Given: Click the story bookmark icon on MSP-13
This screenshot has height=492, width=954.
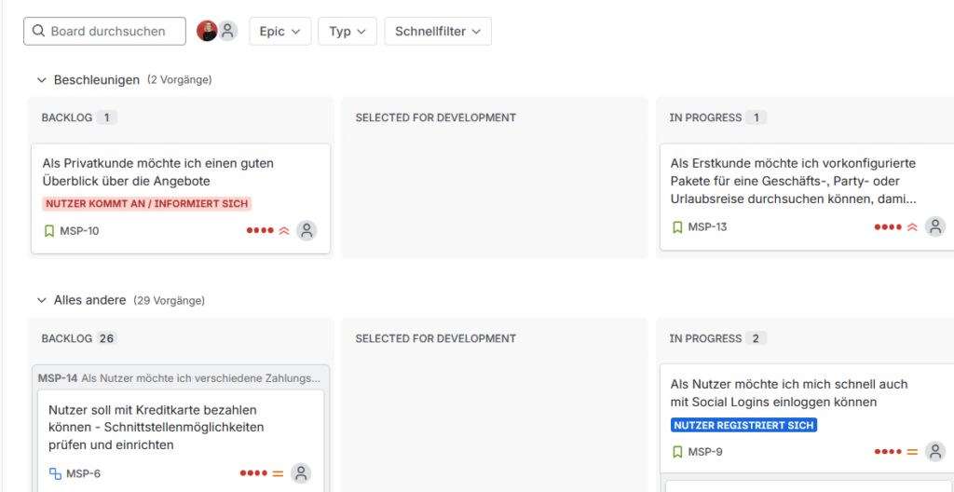Looking at the screenshot, I should 677,226.
